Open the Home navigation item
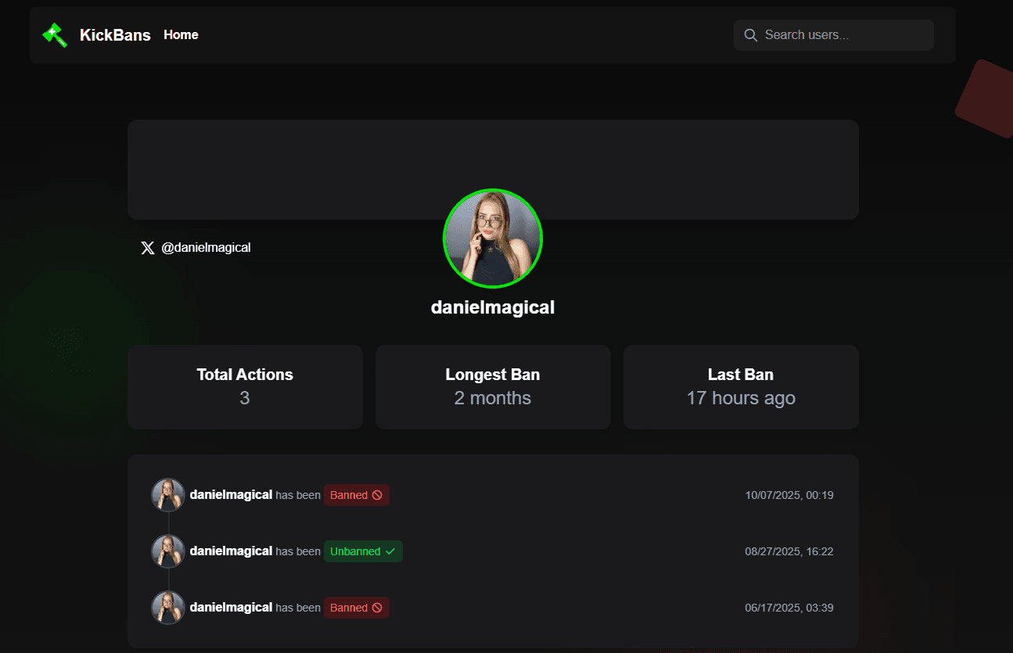 coord(181,34)
